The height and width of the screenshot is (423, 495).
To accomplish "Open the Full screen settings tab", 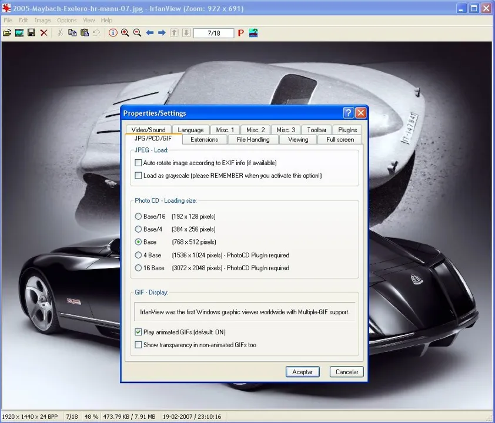I will 340,139.
